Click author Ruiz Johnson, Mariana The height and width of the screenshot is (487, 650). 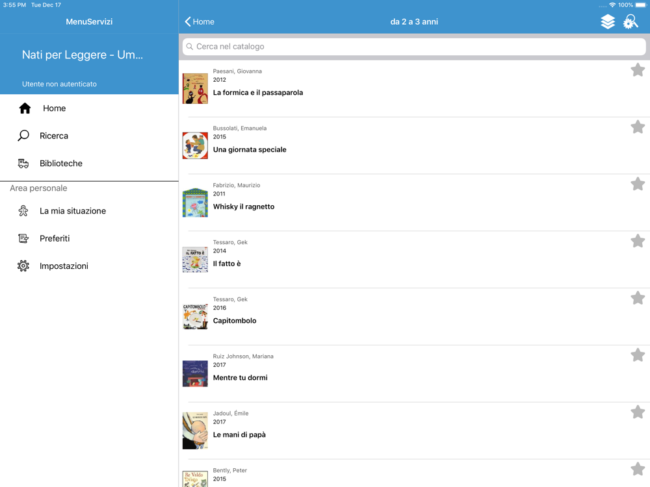(x=243, y=356)
